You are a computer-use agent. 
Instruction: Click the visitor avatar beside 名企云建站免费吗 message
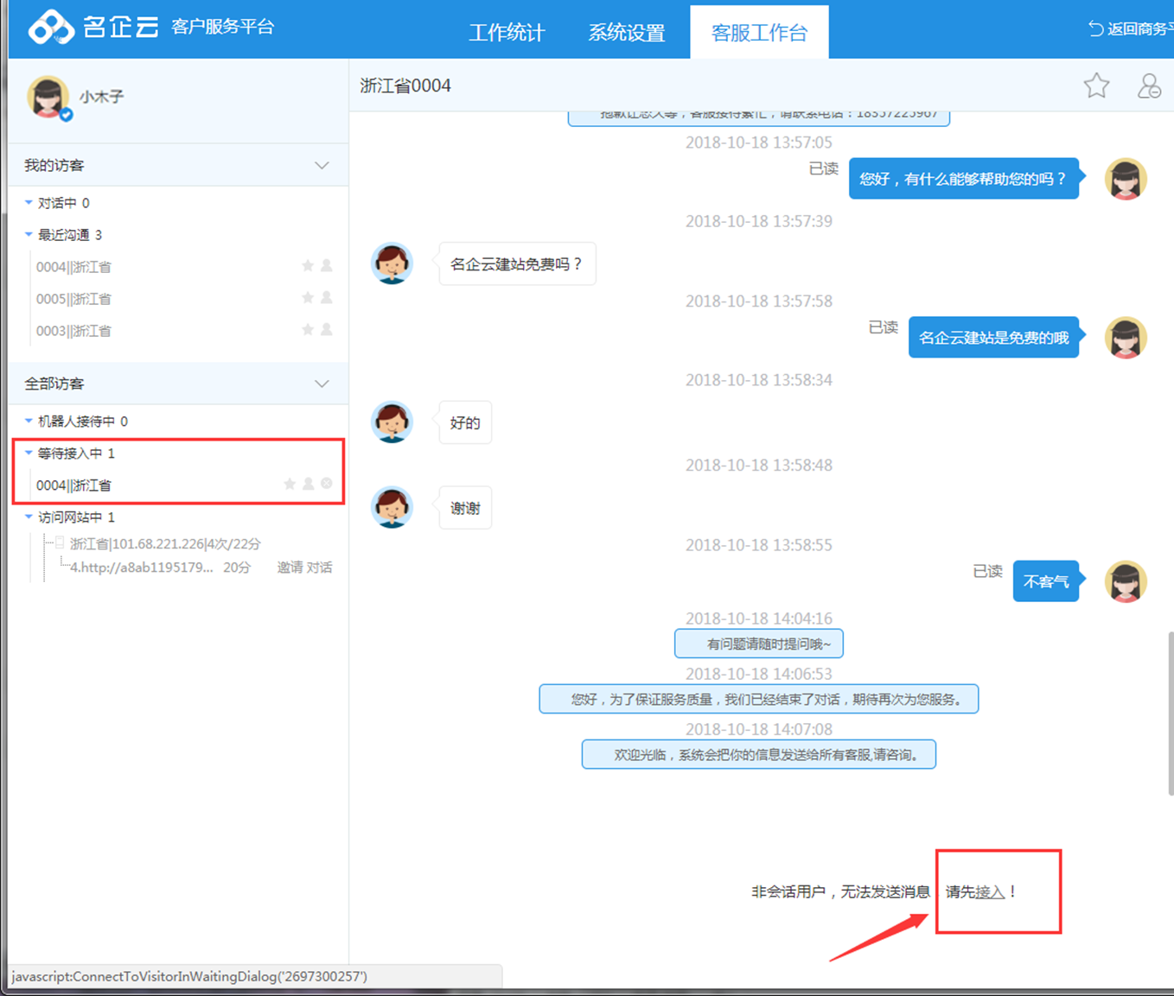(392, 263)
